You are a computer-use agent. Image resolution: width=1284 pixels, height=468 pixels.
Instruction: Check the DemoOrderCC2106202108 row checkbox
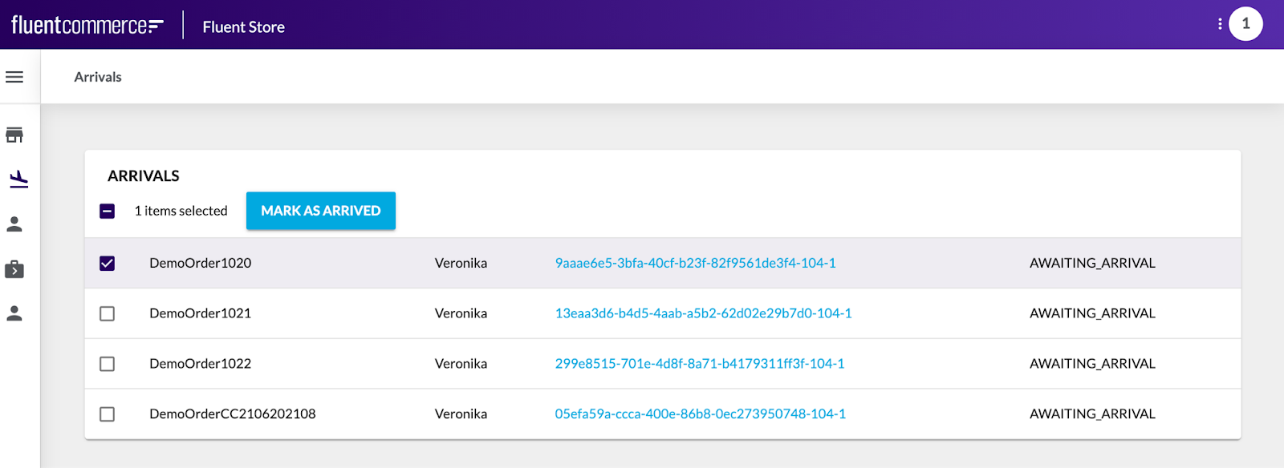click(107, 414)
